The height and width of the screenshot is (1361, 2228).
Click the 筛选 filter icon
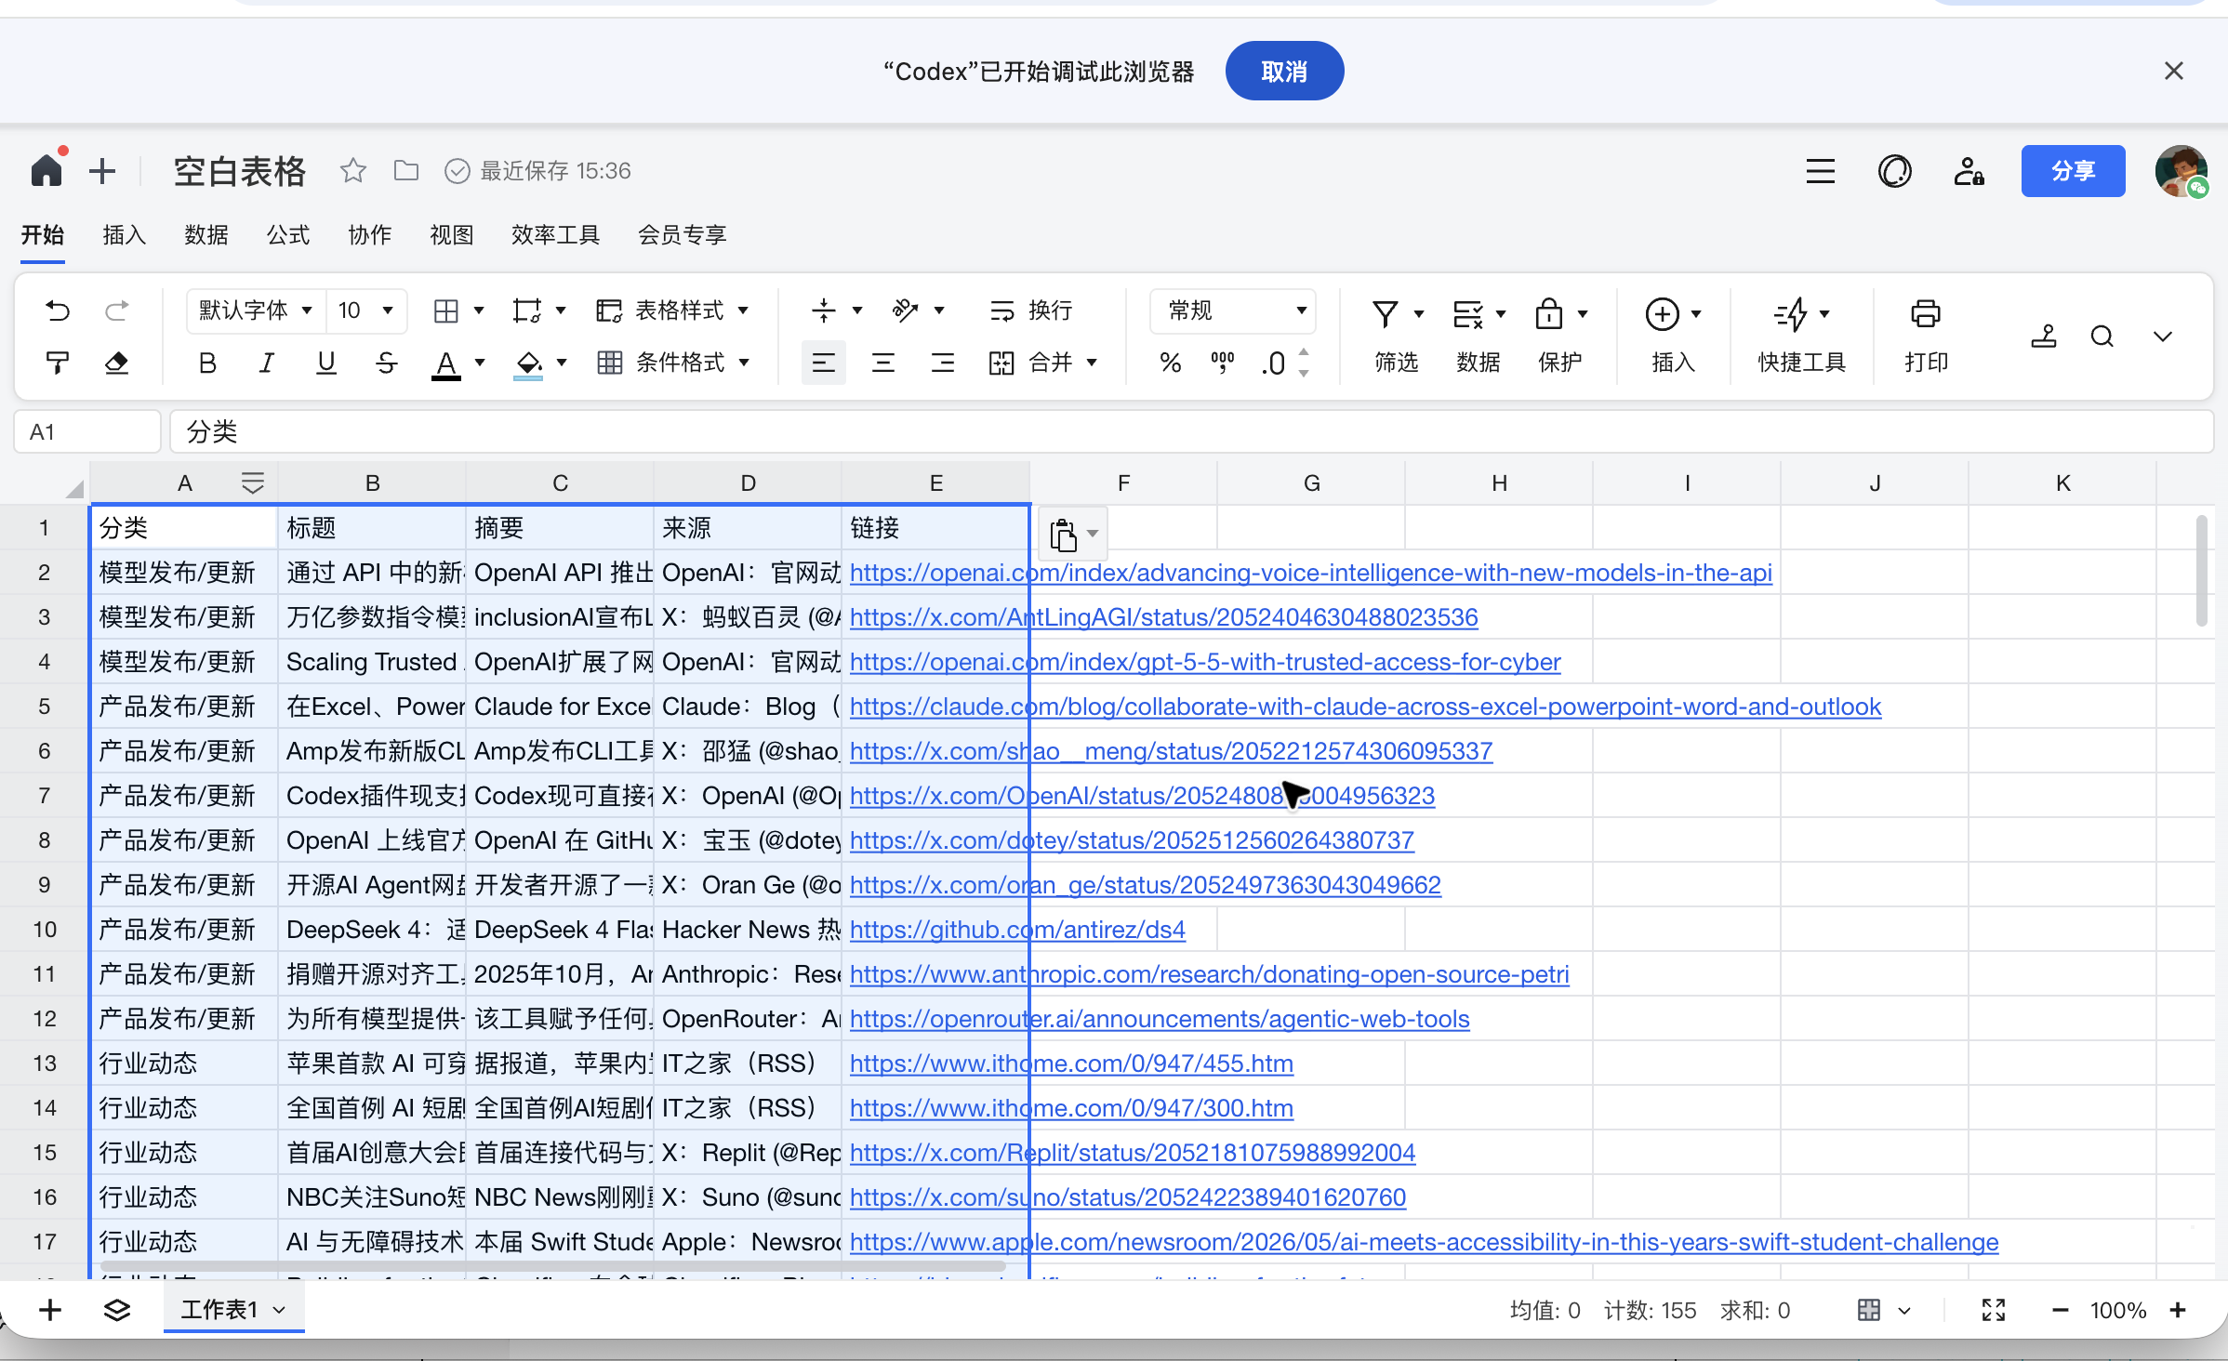pos(1386,315)
